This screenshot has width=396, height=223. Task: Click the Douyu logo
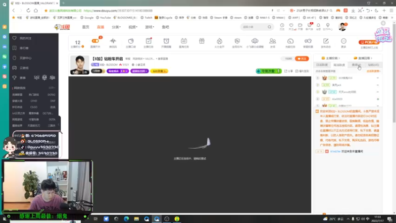click(x=62, y=27)
